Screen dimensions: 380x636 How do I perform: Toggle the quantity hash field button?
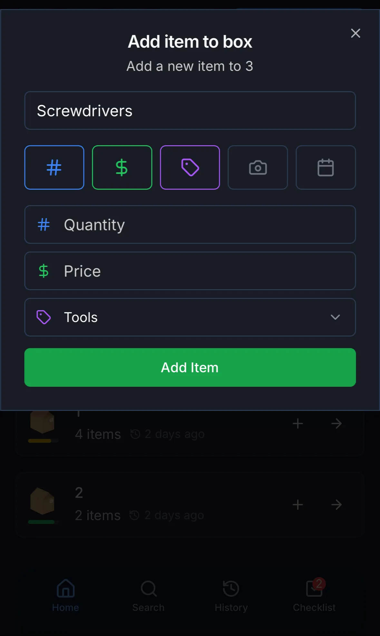(x=54, y=167)
